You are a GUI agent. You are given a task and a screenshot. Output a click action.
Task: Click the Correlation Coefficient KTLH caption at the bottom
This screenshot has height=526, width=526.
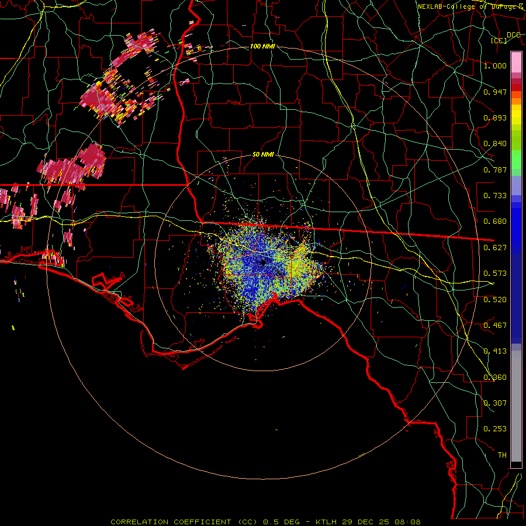pos(265,522)
